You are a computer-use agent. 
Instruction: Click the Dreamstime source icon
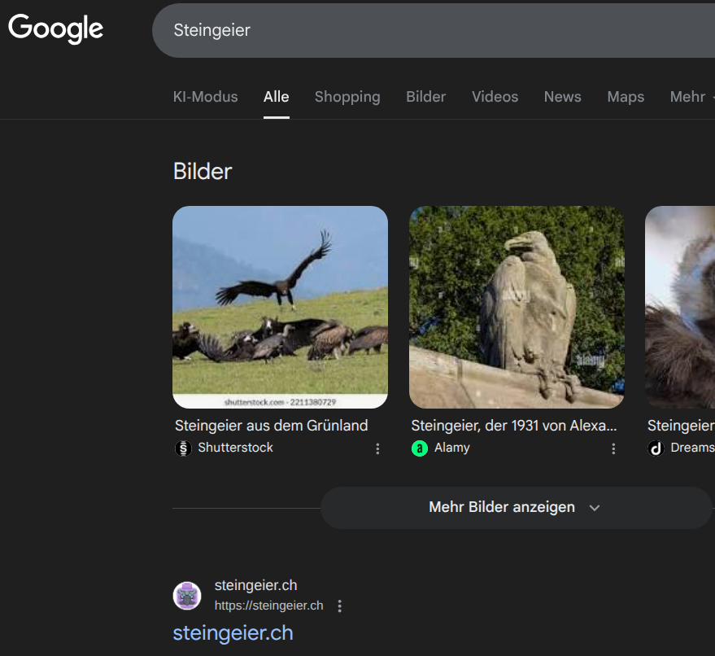[x=656, y=448]
